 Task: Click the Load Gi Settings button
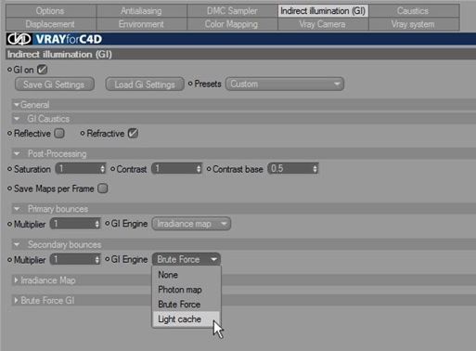(145, 84)
